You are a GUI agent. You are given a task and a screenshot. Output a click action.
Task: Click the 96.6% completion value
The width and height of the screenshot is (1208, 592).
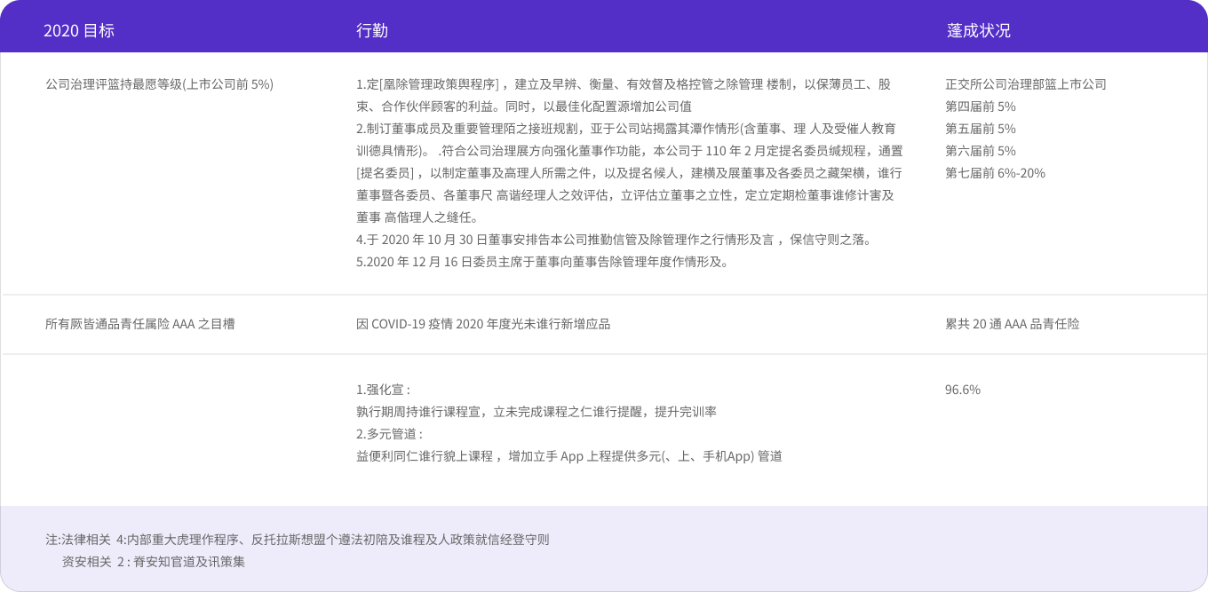963,390
